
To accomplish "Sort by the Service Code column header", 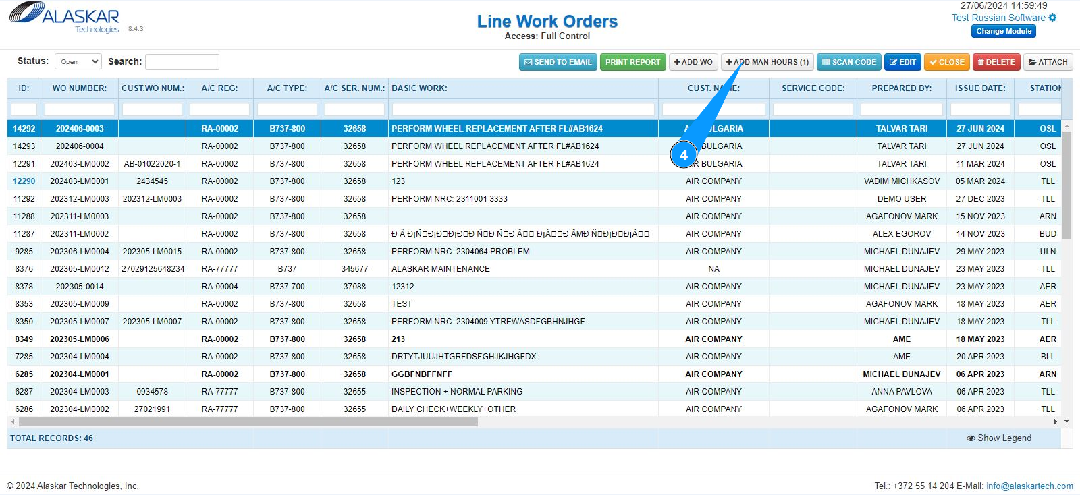I will 813,88.
